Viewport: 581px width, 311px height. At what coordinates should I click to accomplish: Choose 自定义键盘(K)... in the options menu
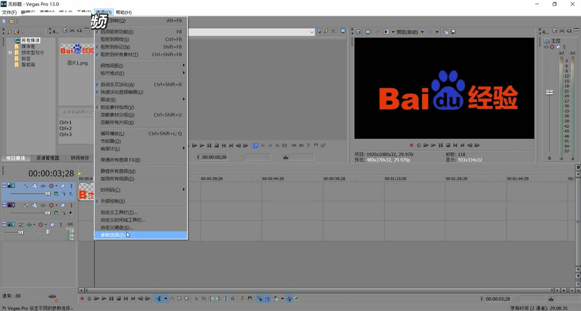tap(141, 227)
